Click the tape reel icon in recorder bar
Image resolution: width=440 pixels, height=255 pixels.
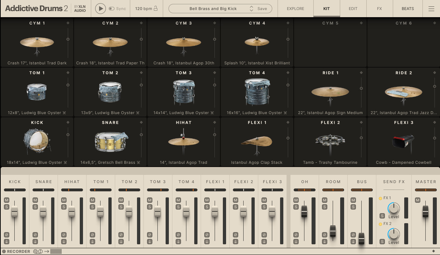coord(35,251)
